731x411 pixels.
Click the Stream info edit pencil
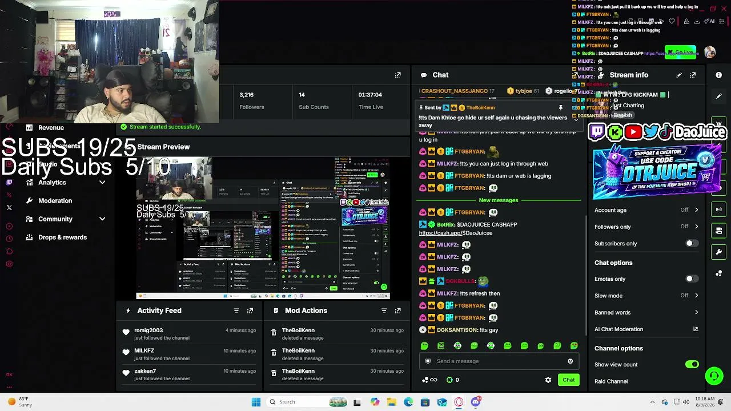[x=679, y=75]
